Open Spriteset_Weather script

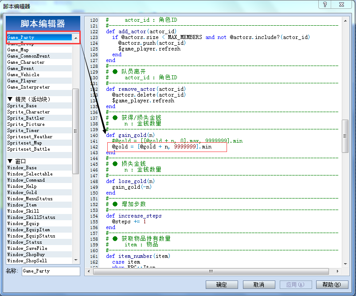tap(39, 136)
